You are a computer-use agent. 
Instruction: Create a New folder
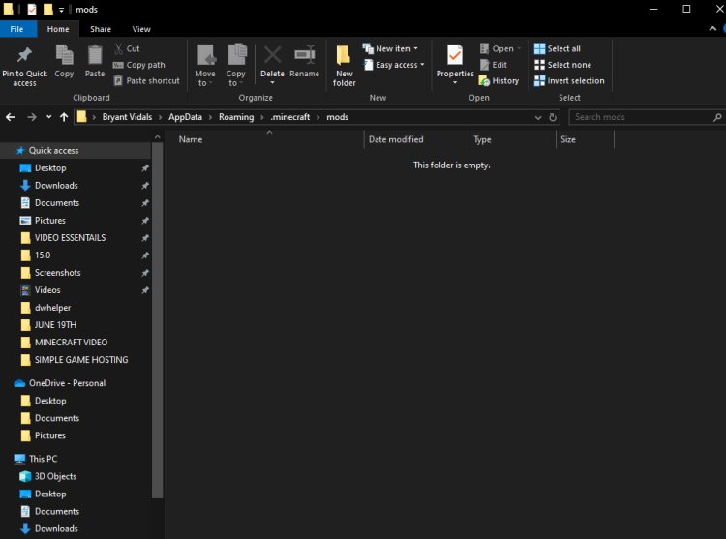coord(344,65)
